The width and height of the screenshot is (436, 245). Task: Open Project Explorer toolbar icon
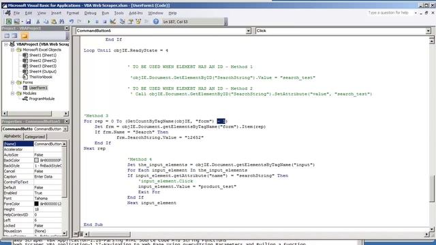(x=122, y=21)
